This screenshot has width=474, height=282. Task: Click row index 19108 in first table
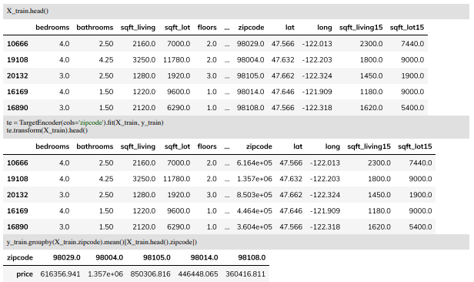tap(18, 60)
